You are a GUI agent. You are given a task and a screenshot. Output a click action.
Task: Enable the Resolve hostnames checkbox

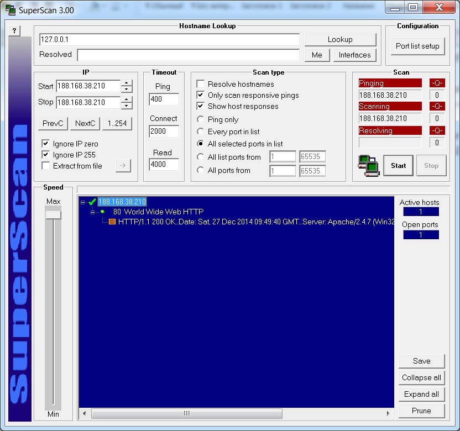click(x=201, y=84)
